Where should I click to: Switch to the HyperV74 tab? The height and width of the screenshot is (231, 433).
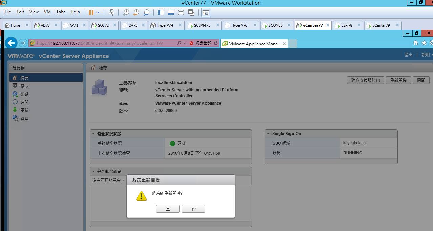coord(167,25)
